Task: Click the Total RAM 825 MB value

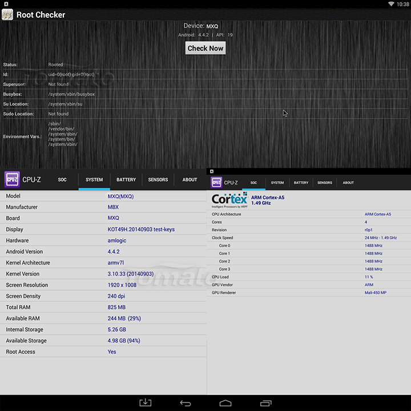Action: pyautogui.click(x=116, y=307)
